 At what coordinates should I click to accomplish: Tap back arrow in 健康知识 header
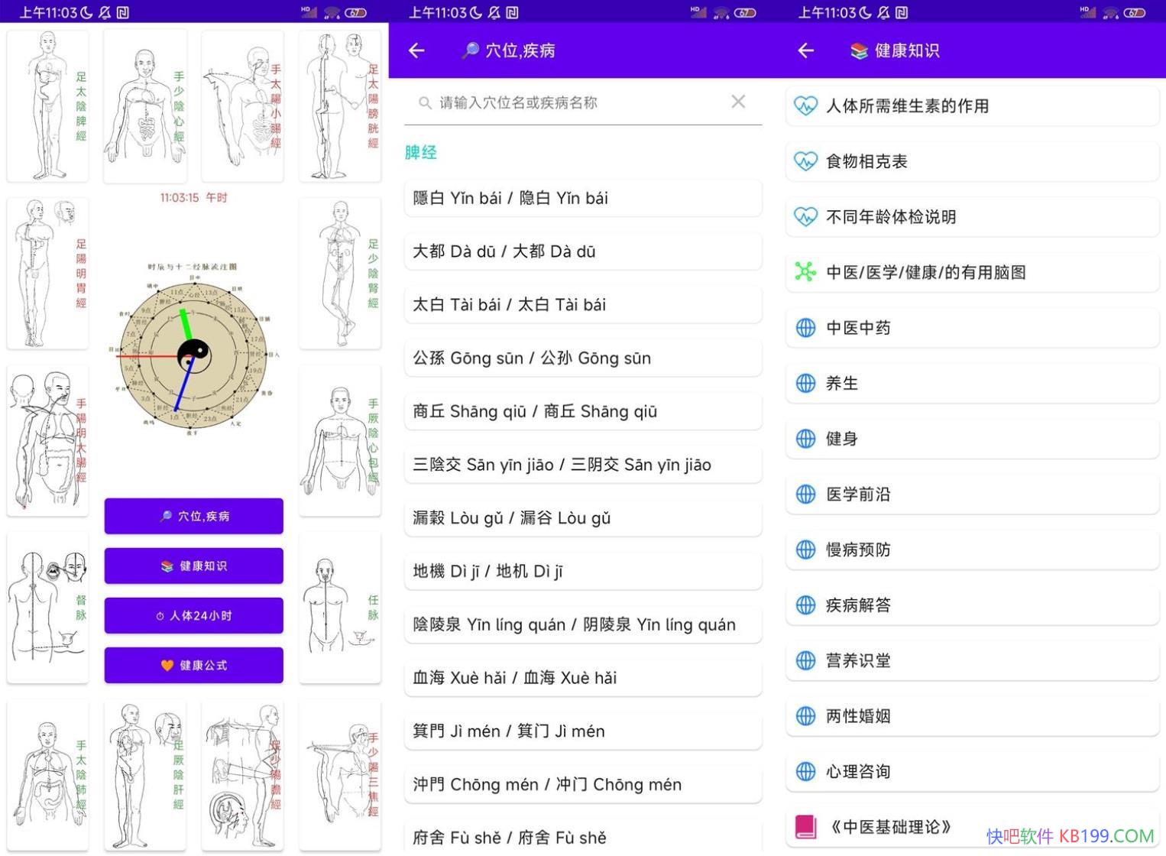tap(805, 50)
